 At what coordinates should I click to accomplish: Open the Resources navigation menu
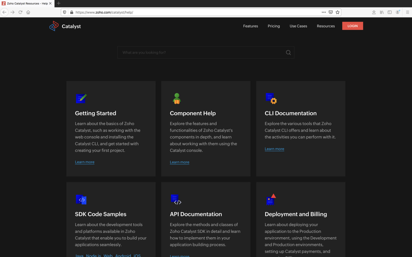click(326, 26)
